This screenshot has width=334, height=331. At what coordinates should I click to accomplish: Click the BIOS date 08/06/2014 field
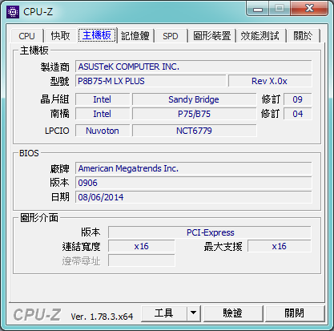click(194, 197)
